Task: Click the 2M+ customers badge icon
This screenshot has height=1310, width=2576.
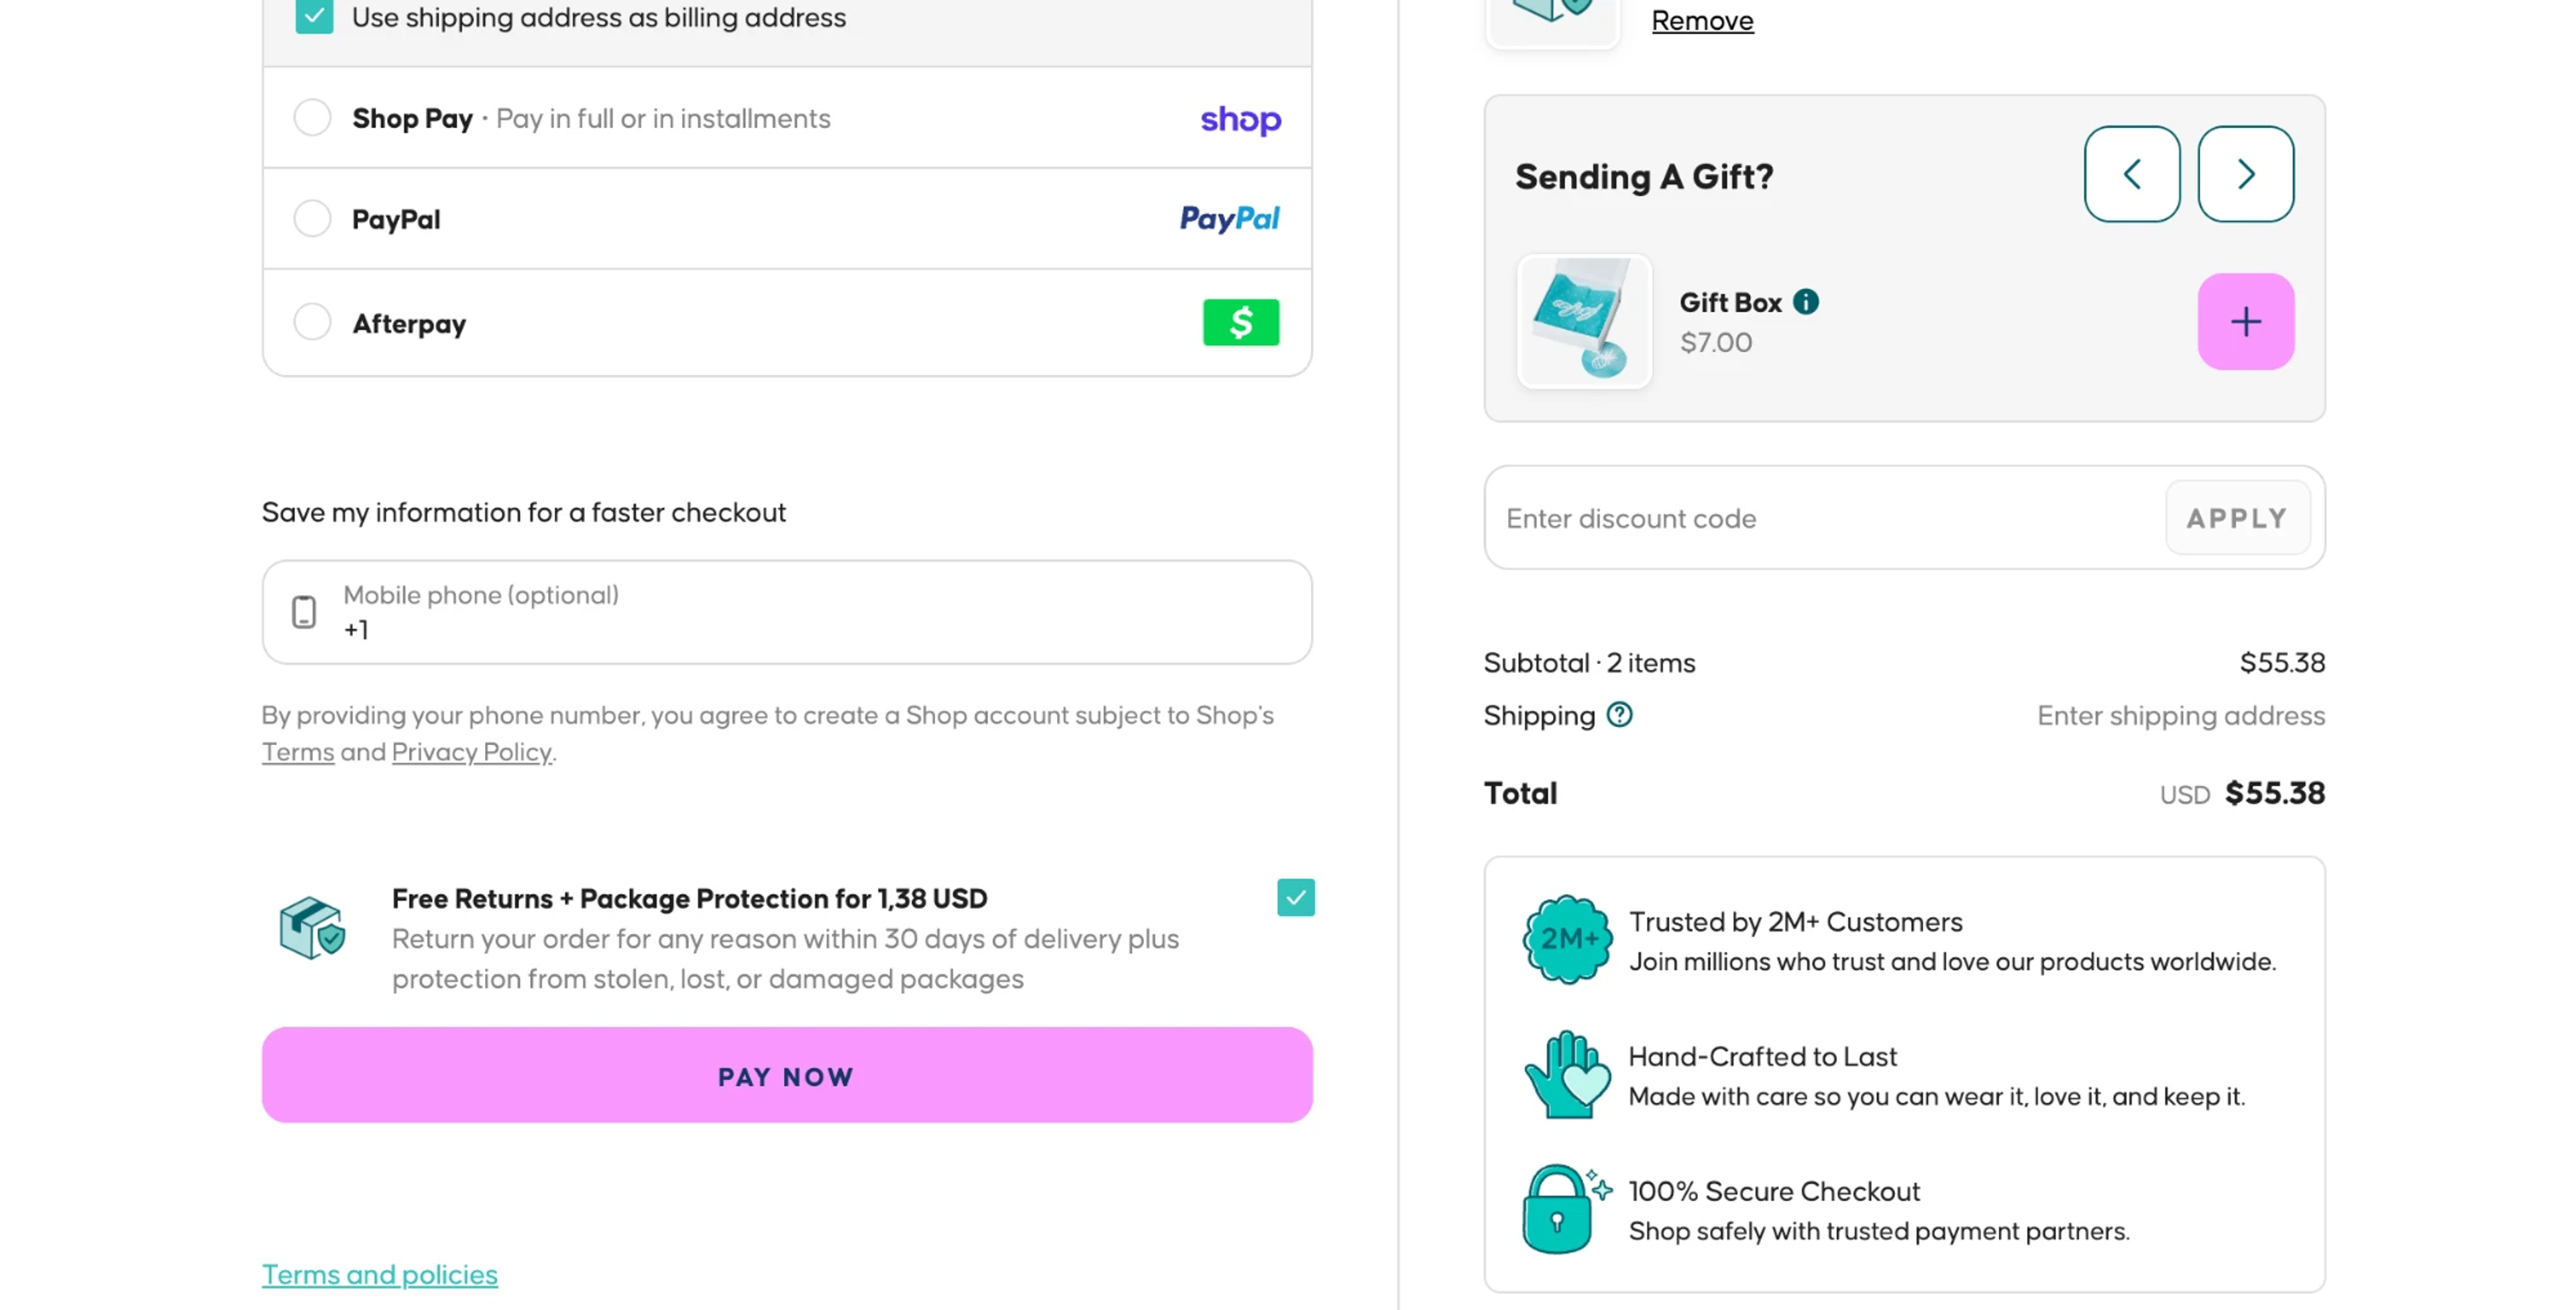Action: [x=1567, y=939]
